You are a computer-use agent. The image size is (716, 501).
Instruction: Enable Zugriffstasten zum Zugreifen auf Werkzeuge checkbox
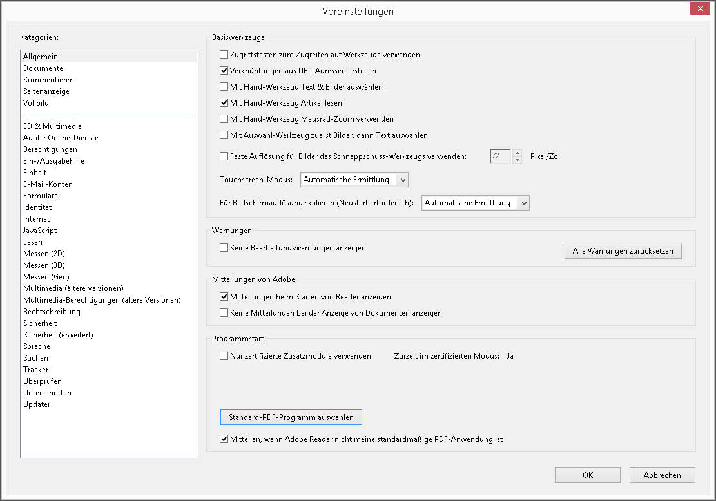pos(224,55)
